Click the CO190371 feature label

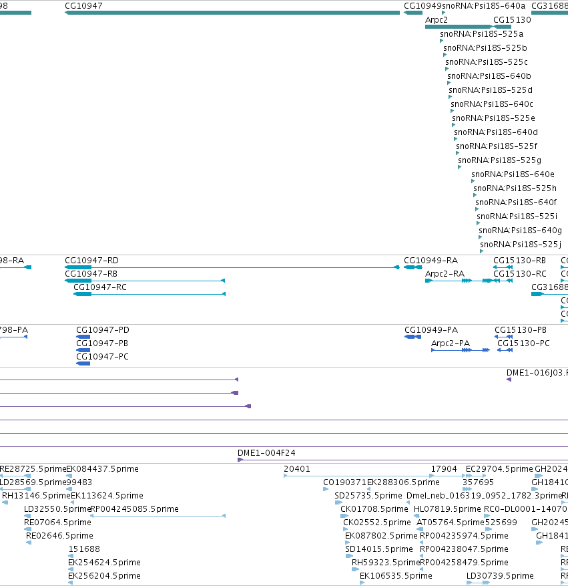pyautogui.click(x=345, y=482)
